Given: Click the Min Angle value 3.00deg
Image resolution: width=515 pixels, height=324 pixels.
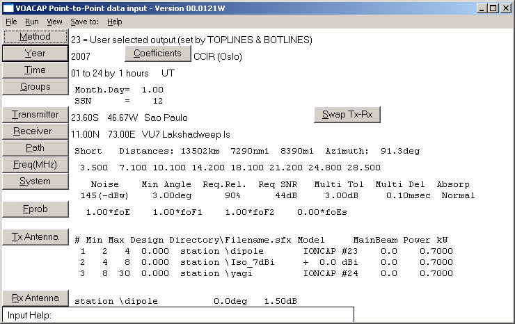Looking at the screenshot, I should click(x=172, y=195).
